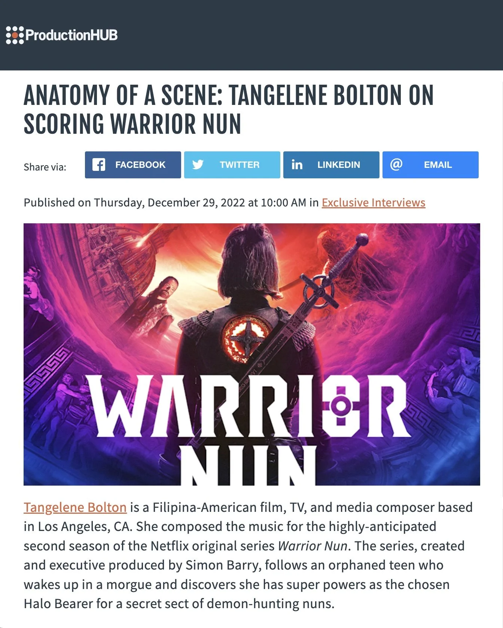This screenshot has width=503, height=628.
Task: Click the Twitter bird icon
Action: pyautogui.click(x=198, y=165)
